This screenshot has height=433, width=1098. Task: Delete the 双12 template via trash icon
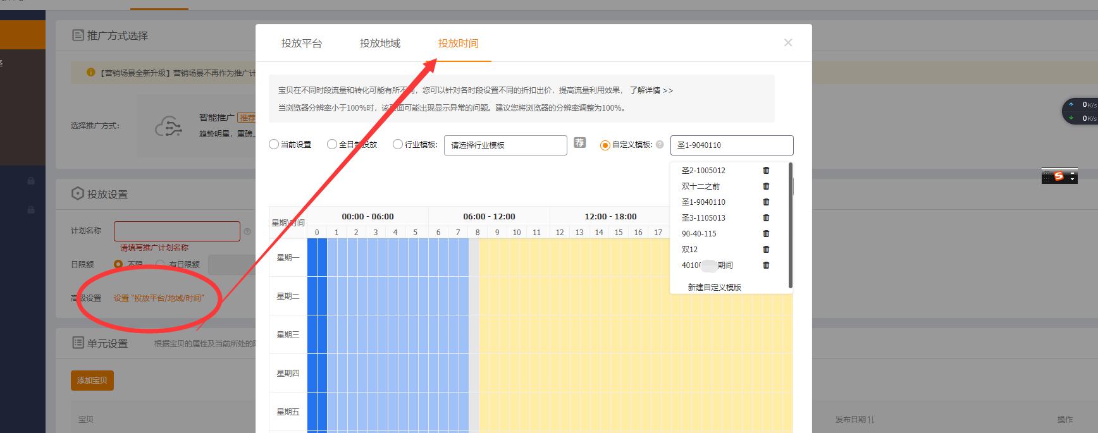[766, 250]
